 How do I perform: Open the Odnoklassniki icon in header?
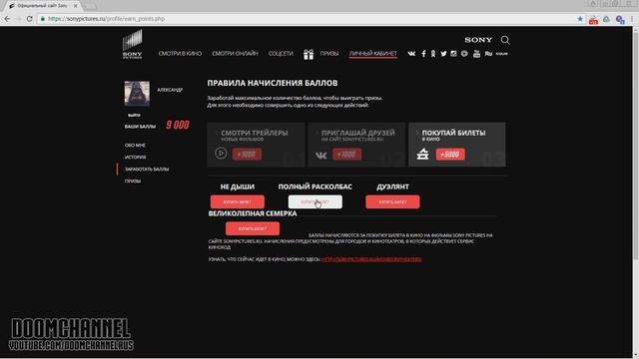click(x=433, y=53)
